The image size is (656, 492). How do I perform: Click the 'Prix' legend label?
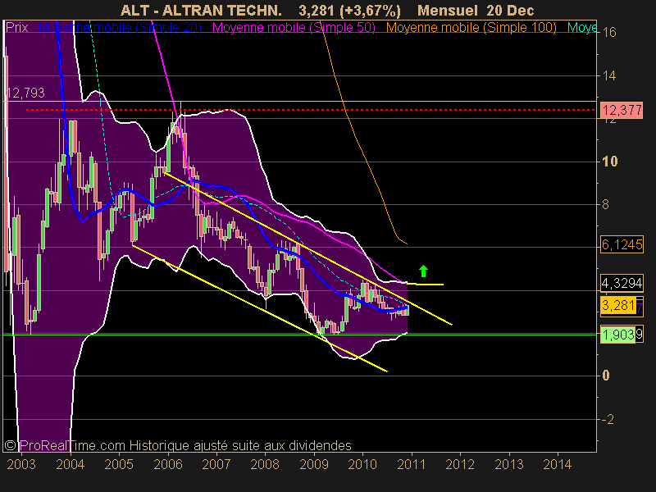[16, 28]
